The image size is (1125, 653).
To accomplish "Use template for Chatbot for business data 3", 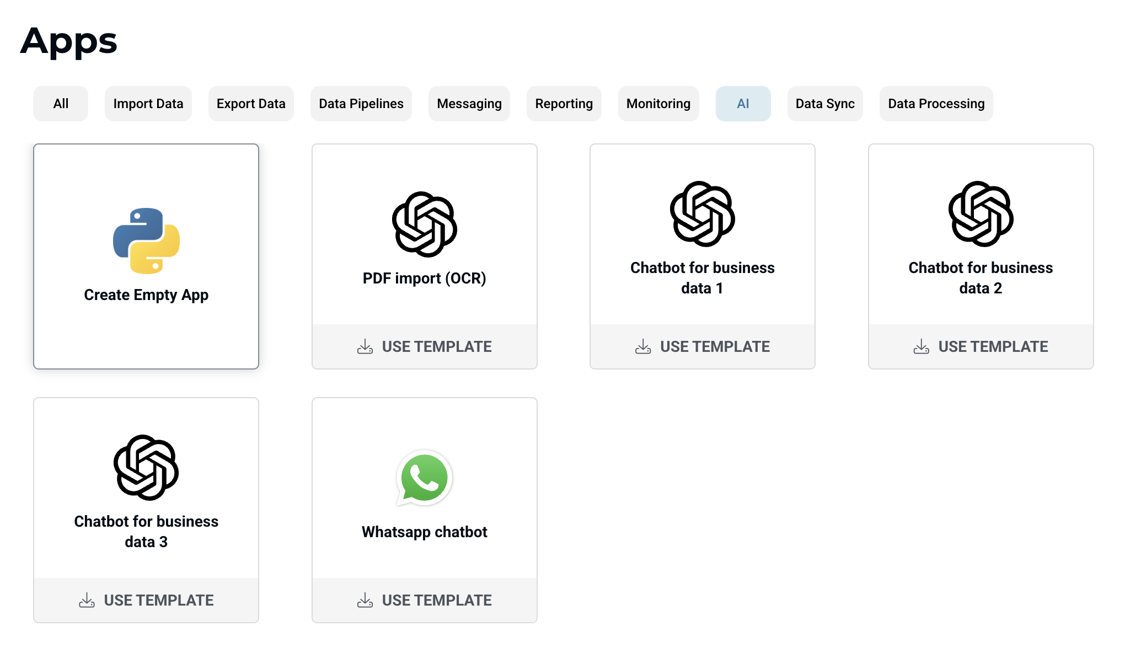I will [146, 600].
